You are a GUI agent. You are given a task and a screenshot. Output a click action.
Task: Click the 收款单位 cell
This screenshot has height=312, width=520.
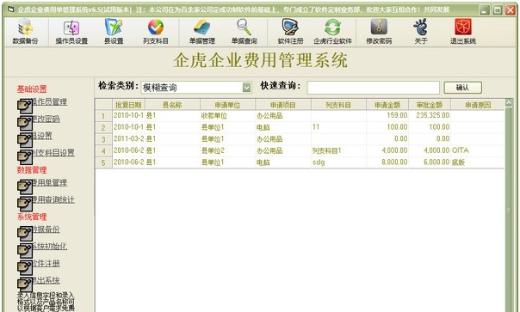pos(227,115)
